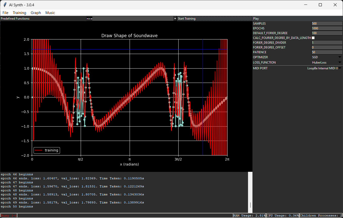
Task: Open the MIDI PORT LoopBe selector
Action: coord(324,68)
